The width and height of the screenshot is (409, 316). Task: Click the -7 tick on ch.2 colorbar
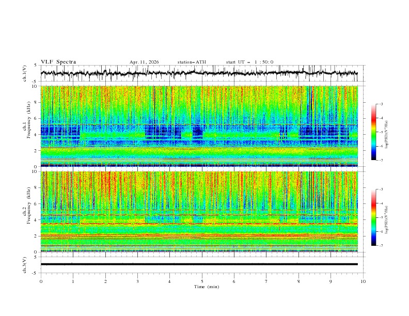381,246
